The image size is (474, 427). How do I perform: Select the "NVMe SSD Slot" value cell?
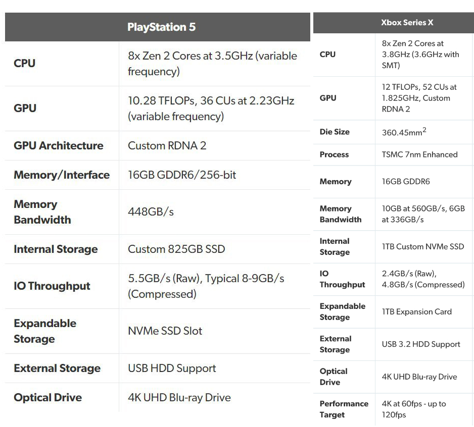pyautogui.click(x=165, y=331)
